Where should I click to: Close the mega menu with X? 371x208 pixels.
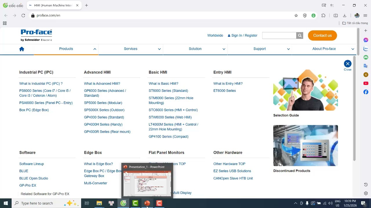(348, 64)
